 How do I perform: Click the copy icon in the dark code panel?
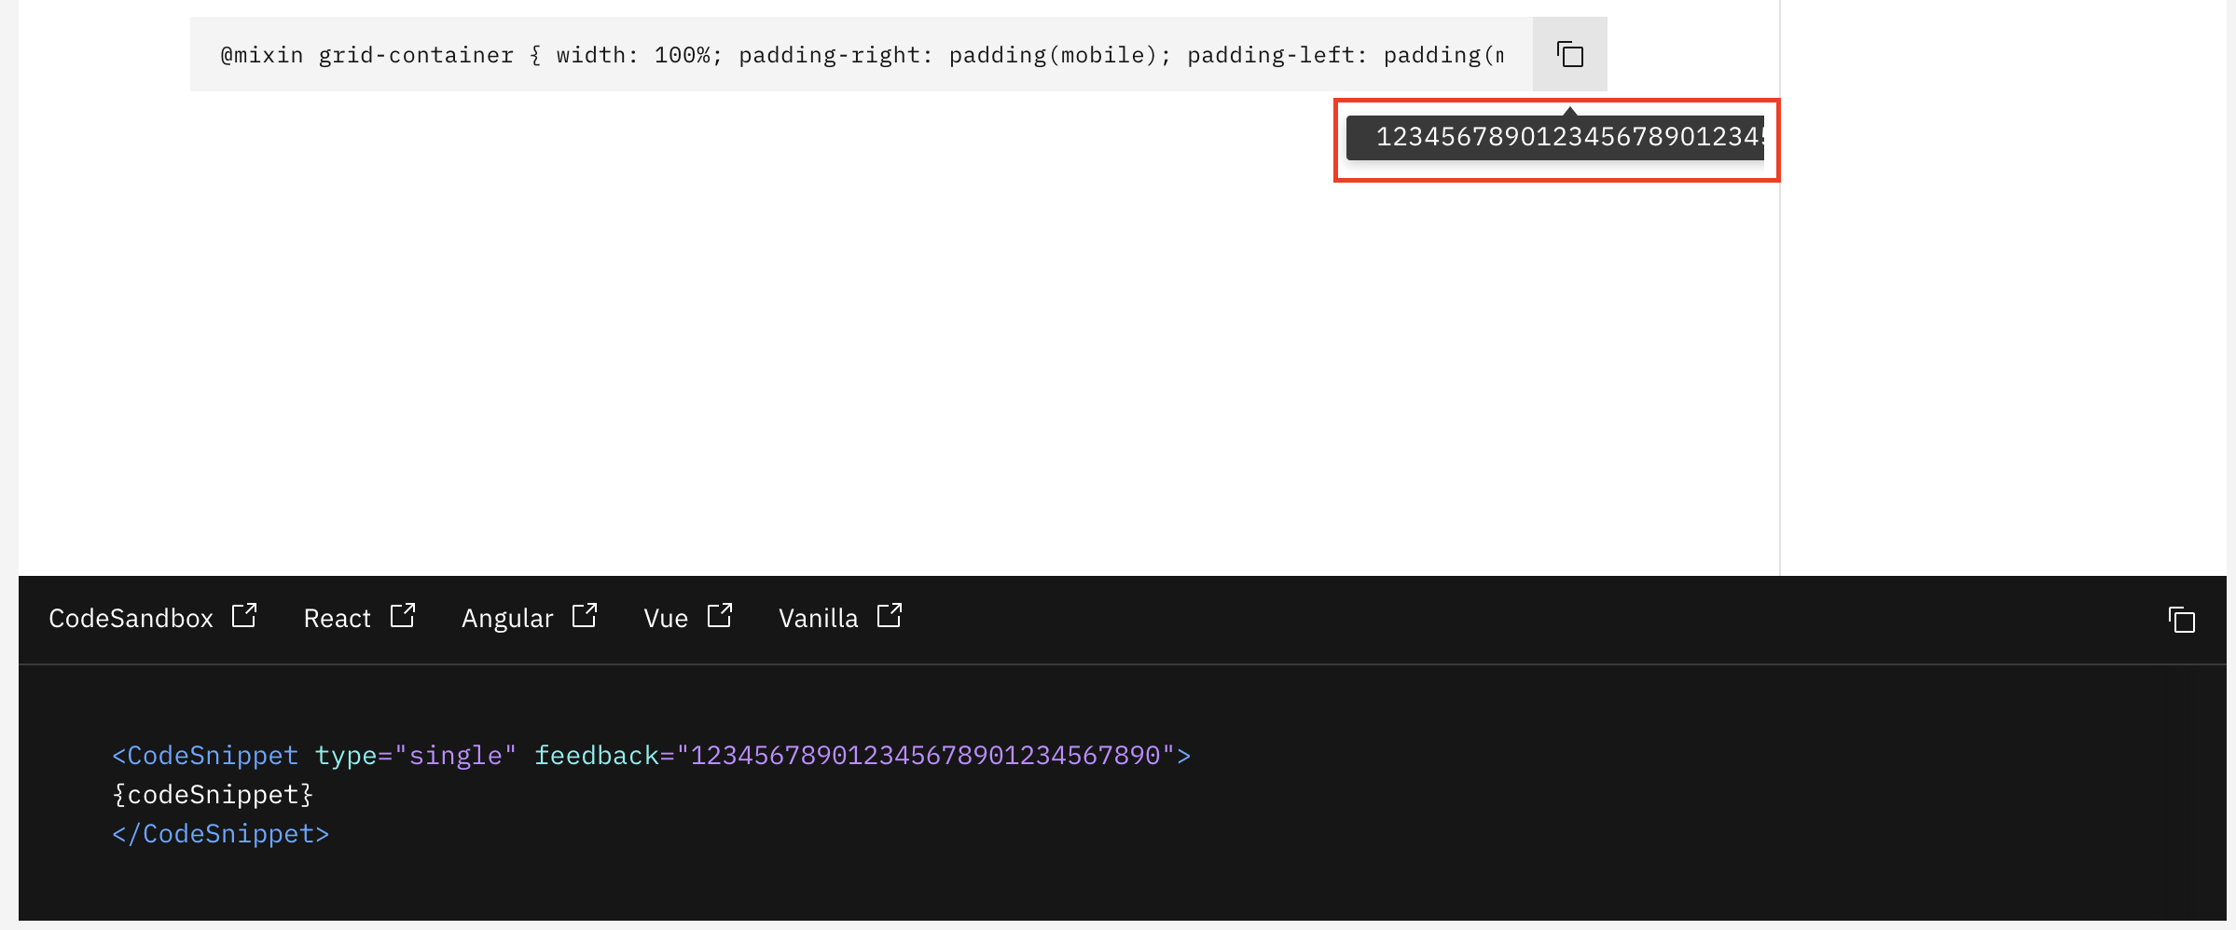pyautogui.click(x=2183, y=619)
